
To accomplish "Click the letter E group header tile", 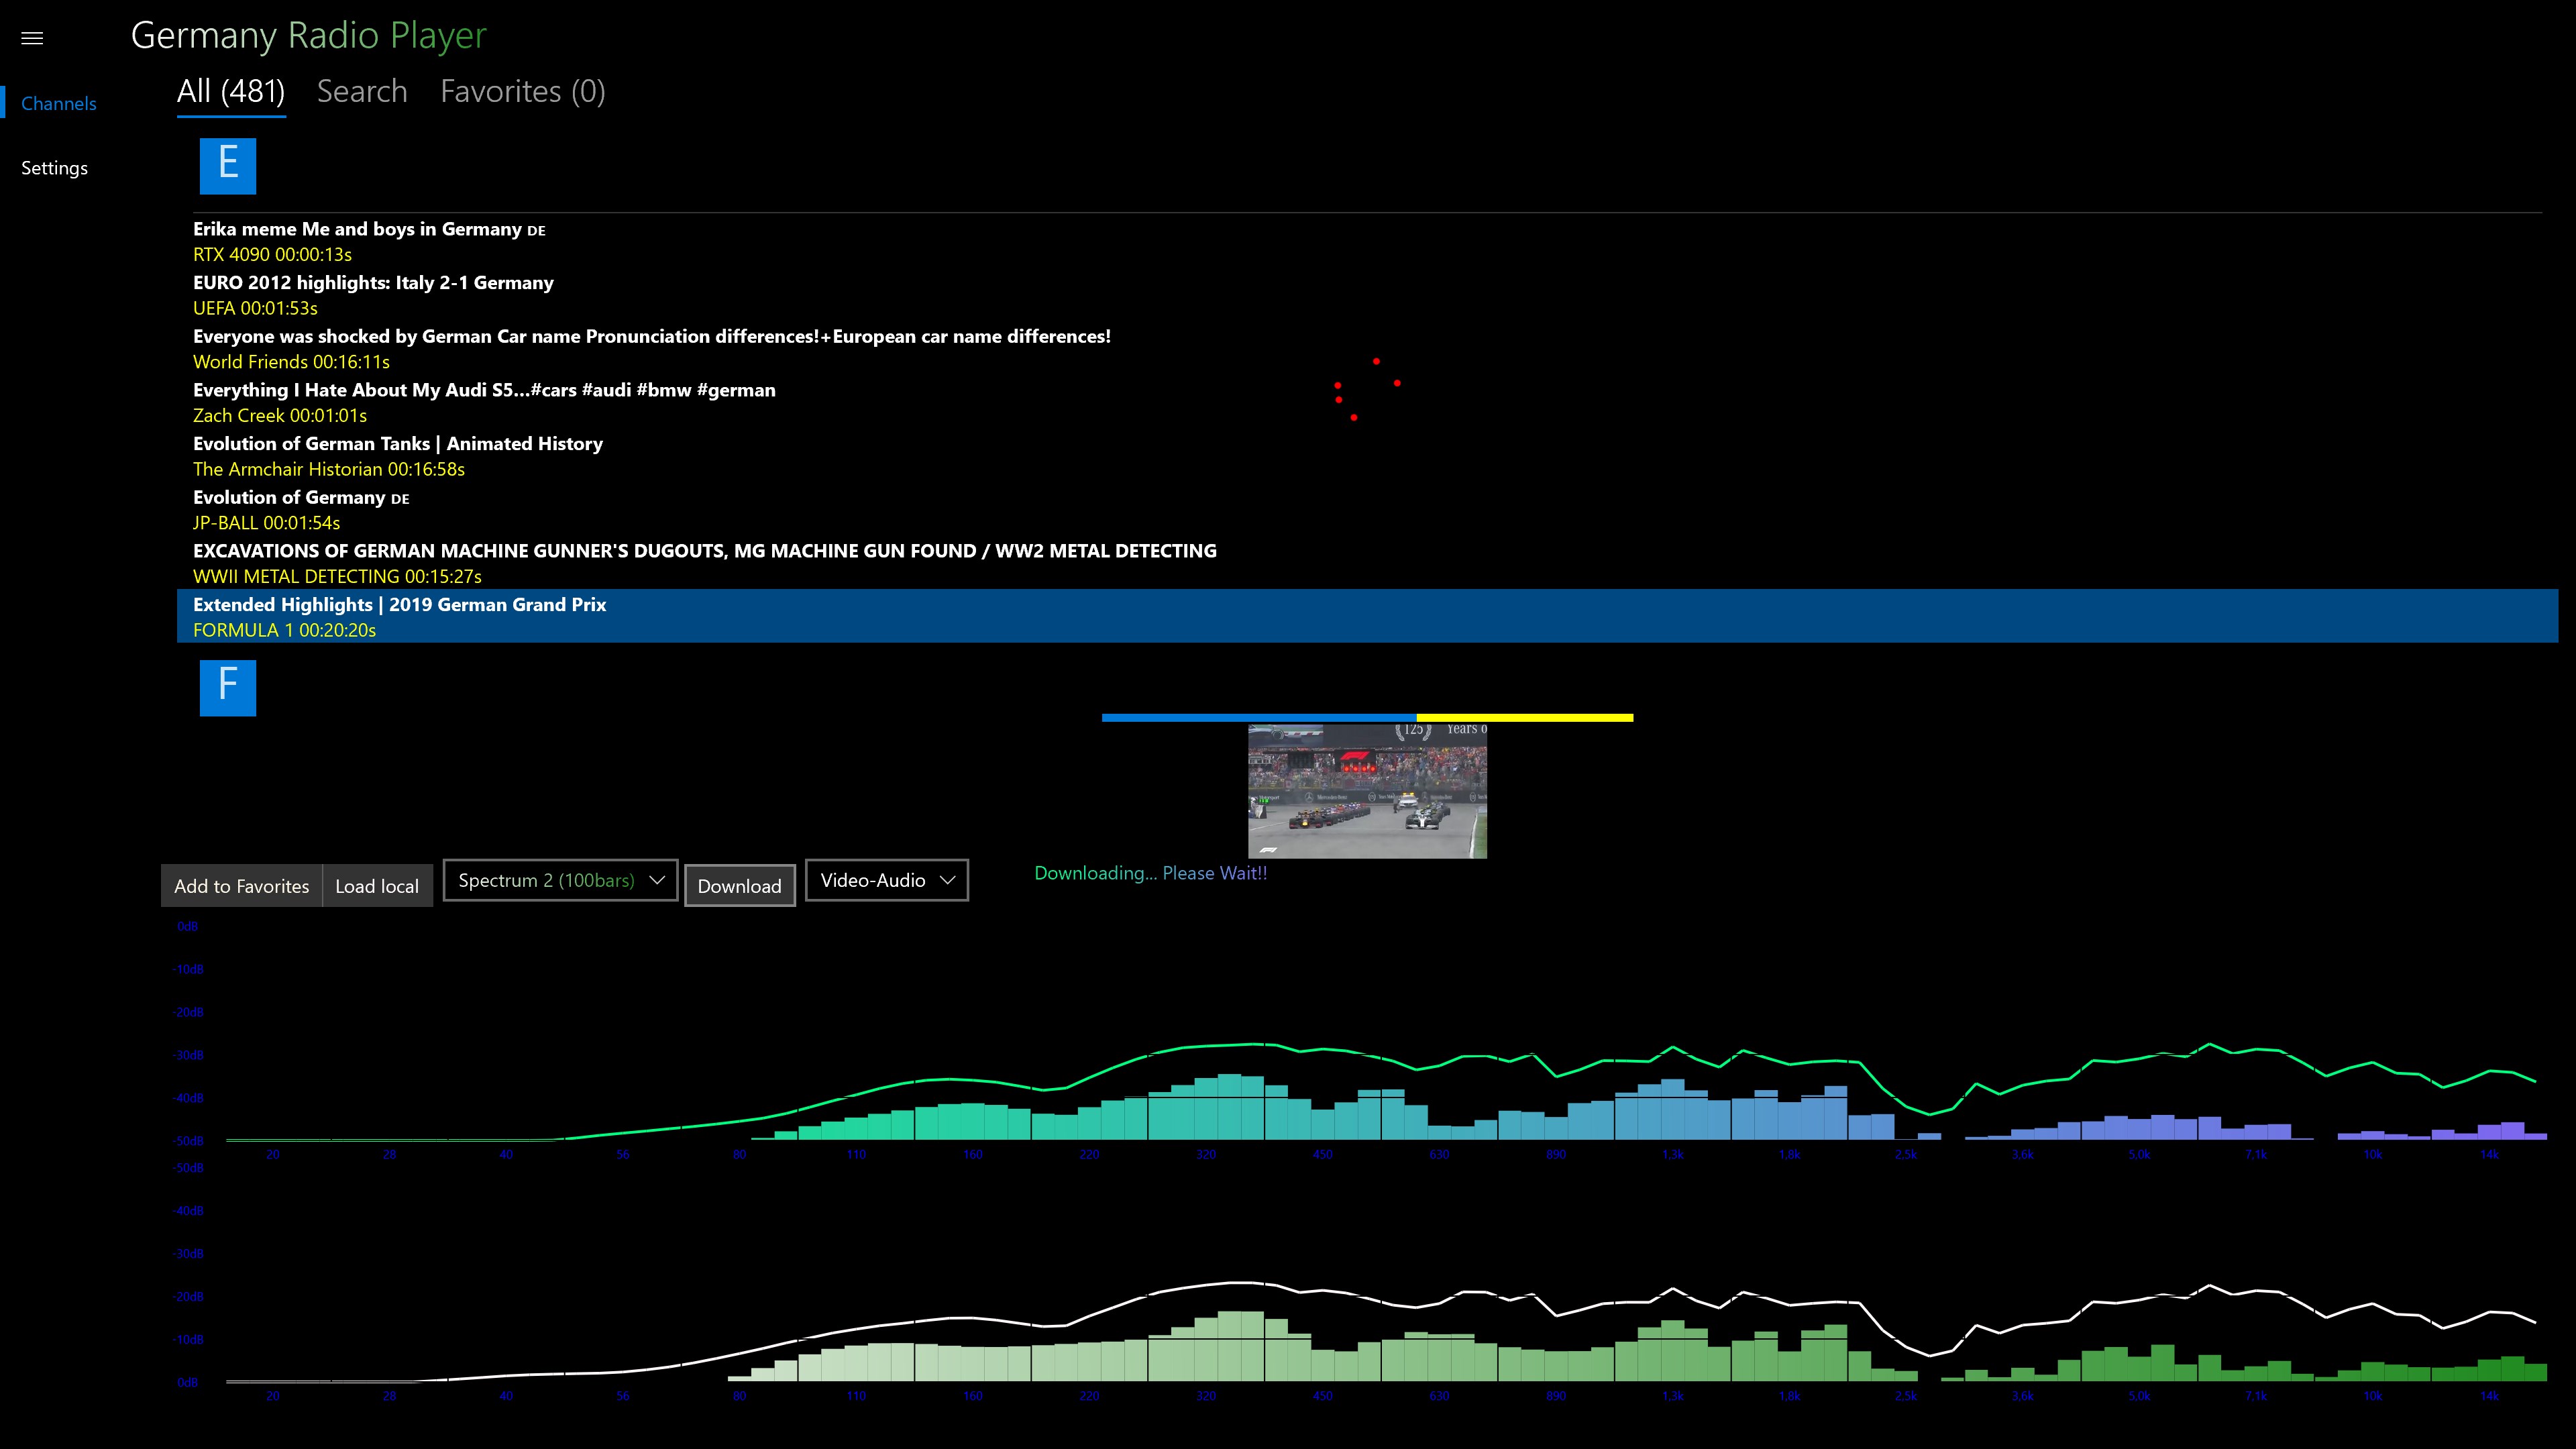I will [227, 165].
